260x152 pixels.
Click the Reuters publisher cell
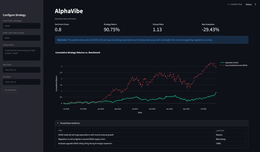pos(230,135)
